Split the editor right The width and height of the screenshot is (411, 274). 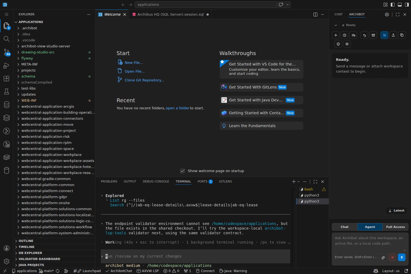[x=315, y=15]
